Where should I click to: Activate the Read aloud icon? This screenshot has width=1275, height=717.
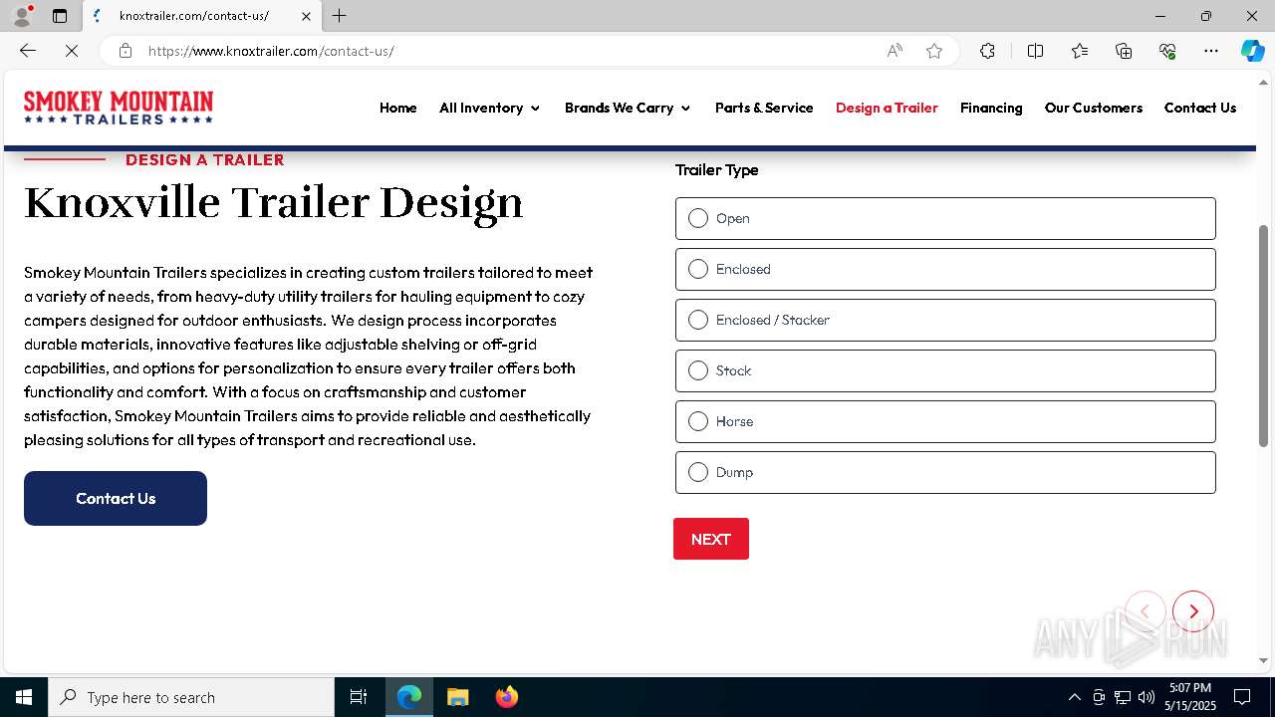[x=894, y=51]
